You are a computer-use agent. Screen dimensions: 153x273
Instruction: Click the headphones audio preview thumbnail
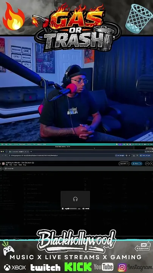pos(75,199)
